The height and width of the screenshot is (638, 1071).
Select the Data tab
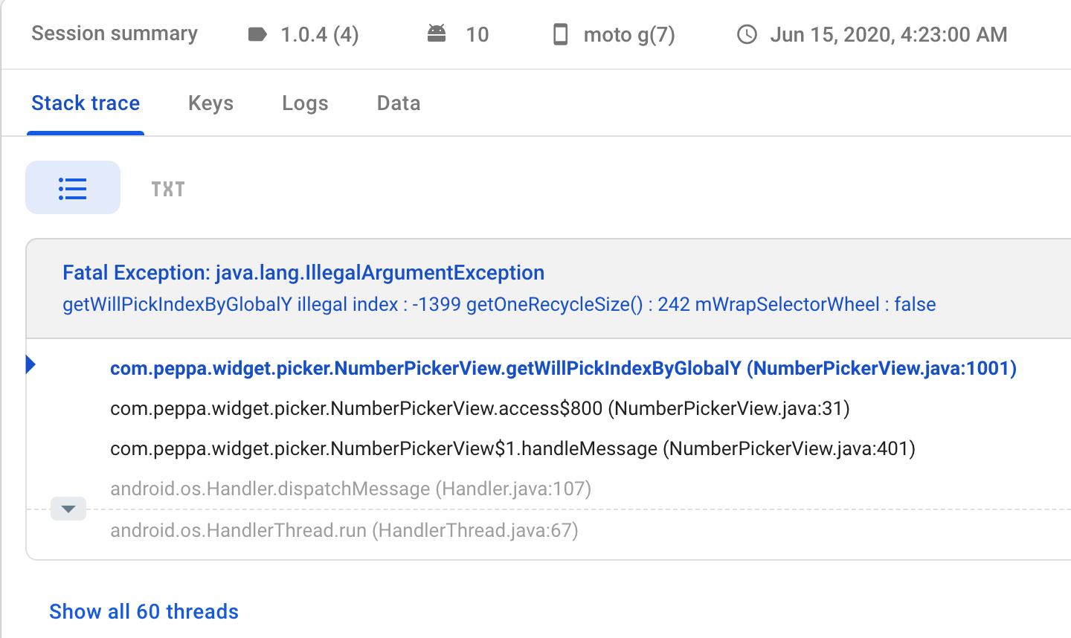[x=399, y=103]
